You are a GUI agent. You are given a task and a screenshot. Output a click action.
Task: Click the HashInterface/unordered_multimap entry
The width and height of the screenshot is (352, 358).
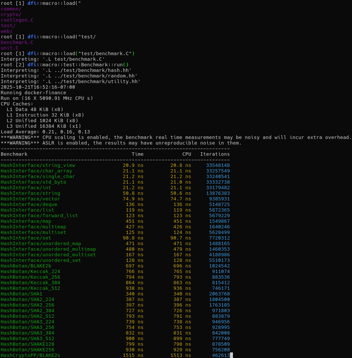[x=48, y=249]
